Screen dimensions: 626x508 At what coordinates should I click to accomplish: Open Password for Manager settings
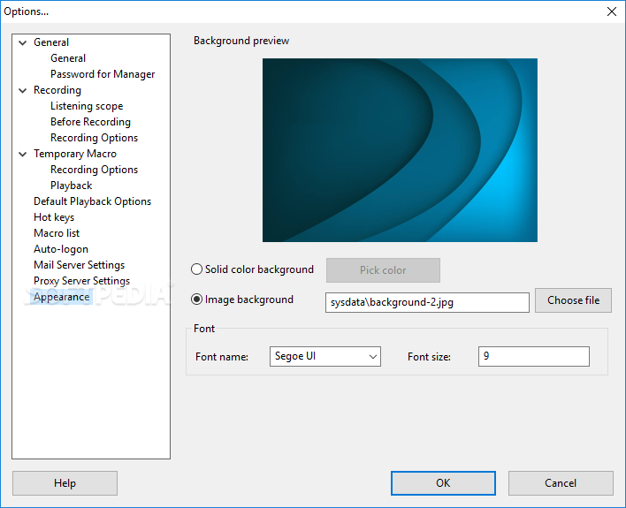click(x=103, y=74)
